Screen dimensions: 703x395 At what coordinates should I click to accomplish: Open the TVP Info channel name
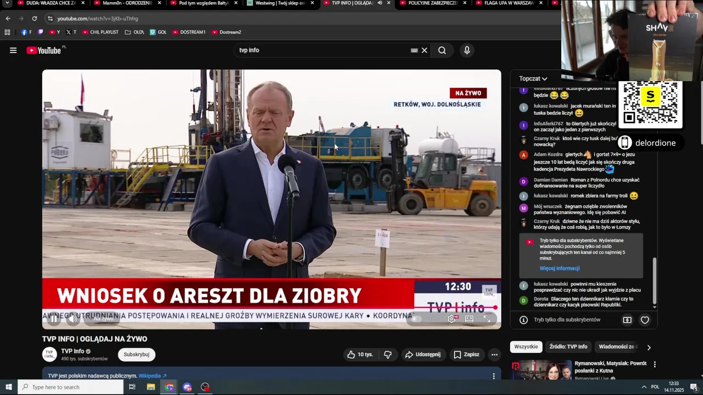click(x=72, y=351)
